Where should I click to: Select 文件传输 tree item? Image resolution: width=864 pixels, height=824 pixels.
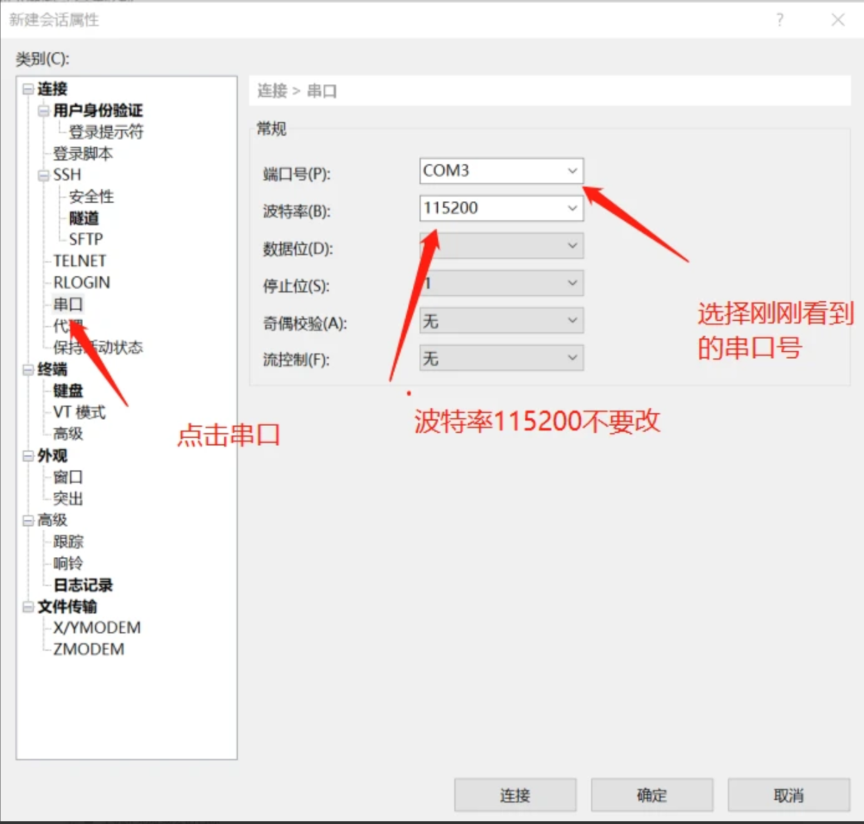[67, 607]
